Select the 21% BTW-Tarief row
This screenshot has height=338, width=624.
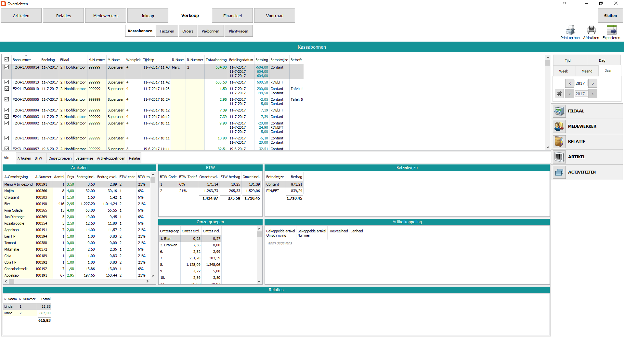[x=210, y=191]
